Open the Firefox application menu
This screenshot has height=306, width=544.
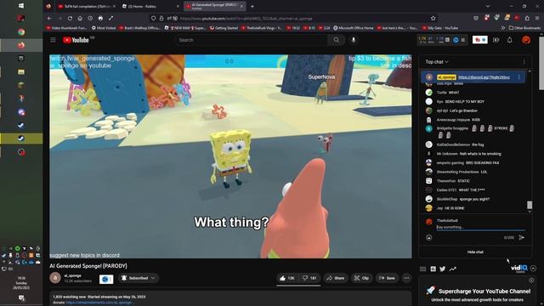(x=537, y=18)
